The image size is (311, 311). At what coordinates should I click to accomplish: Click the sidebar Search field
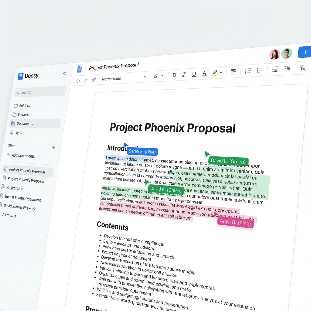(x=39, y=92)
